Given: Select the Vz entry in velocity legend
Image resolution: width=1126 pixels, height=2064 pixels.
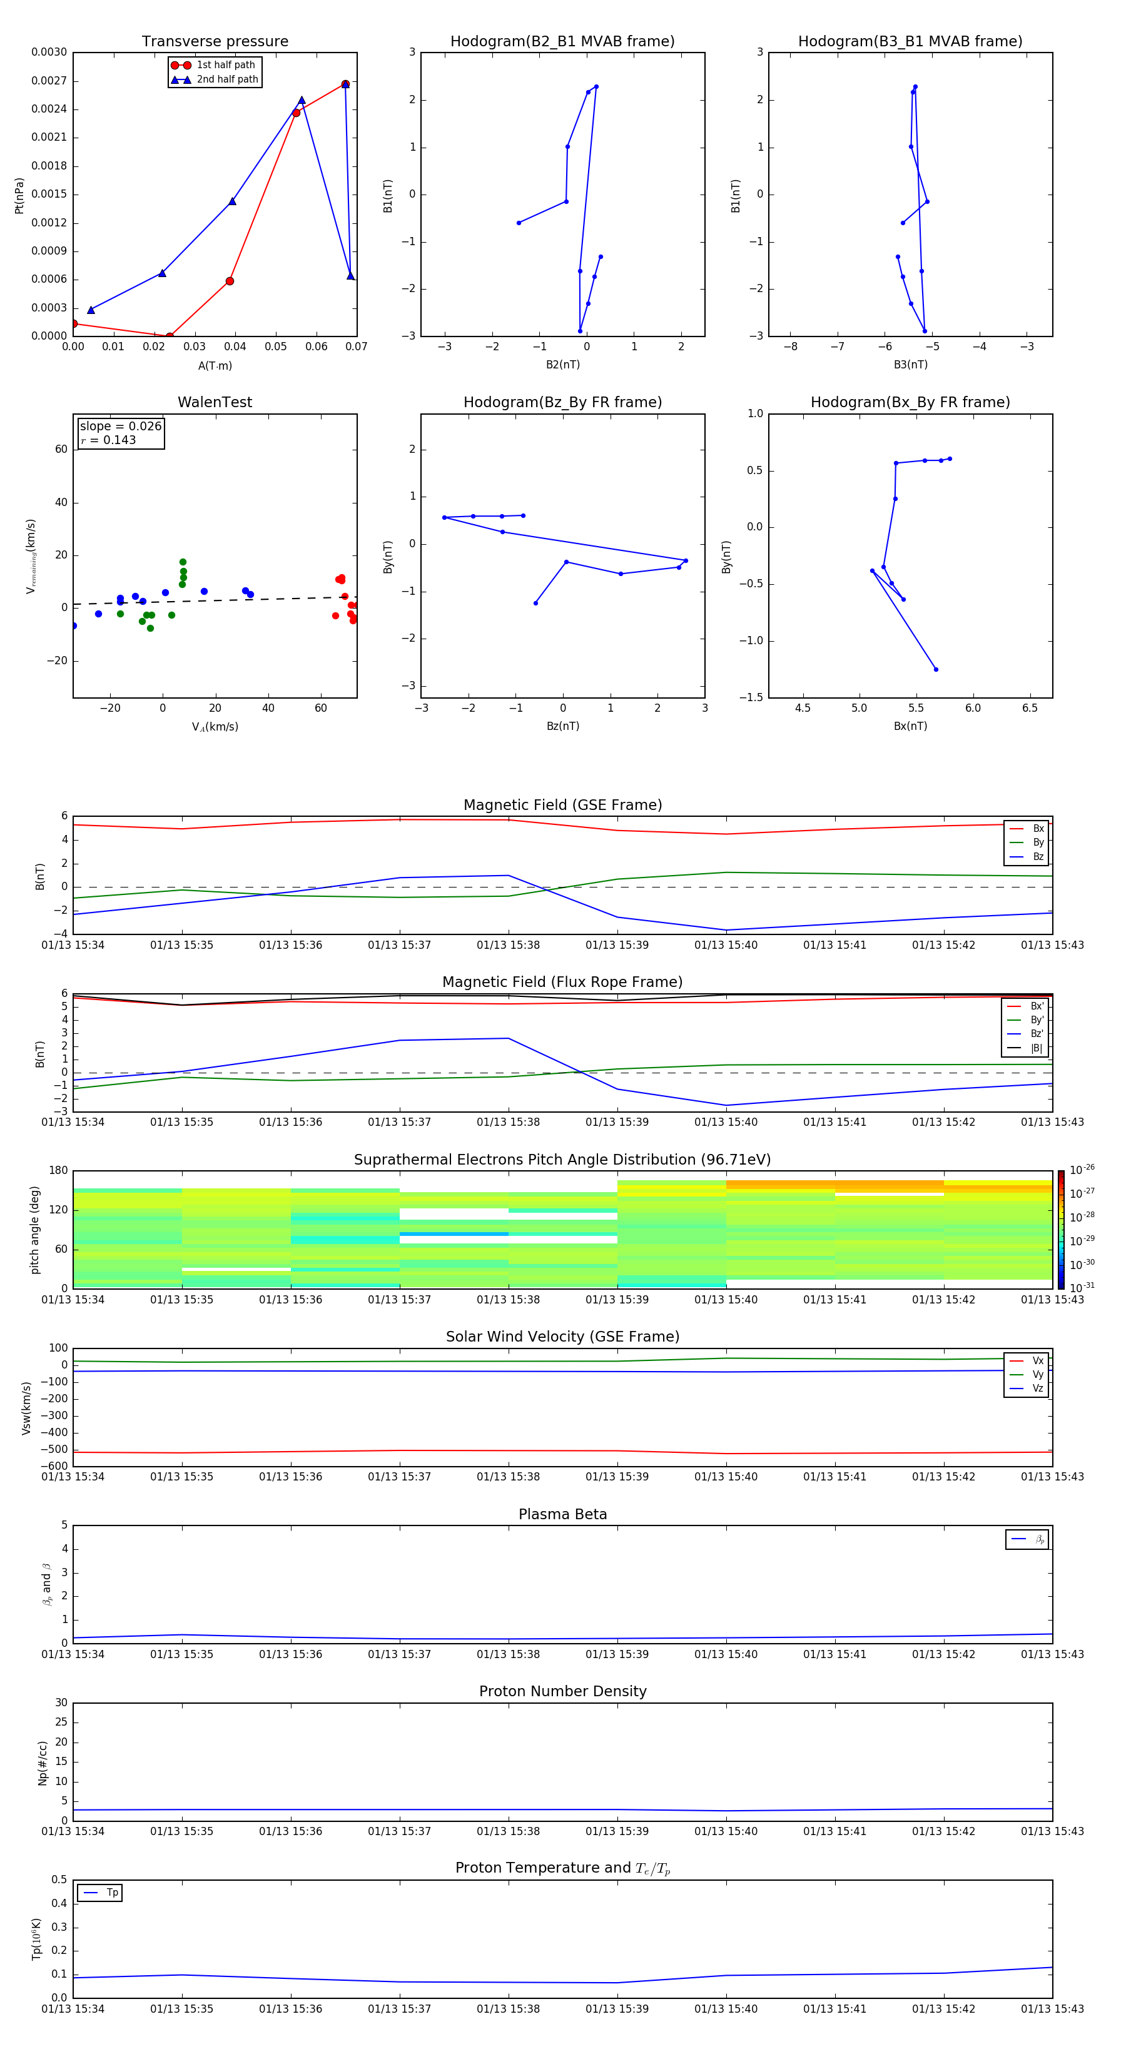Looking at the screenshot, I should (1027, 1388).
